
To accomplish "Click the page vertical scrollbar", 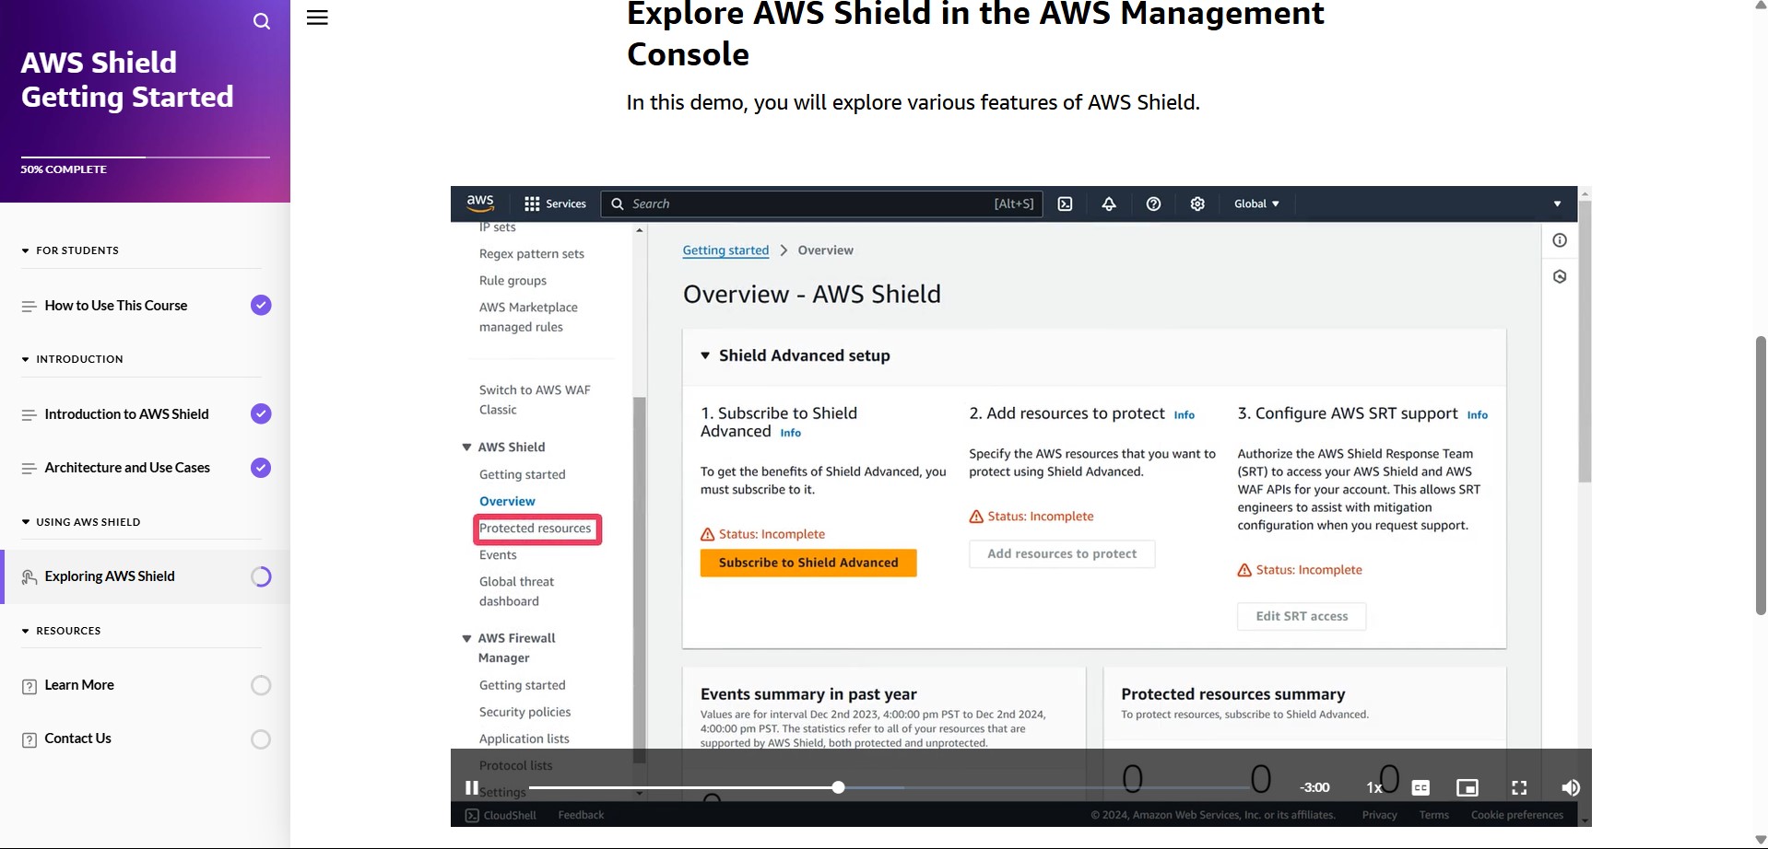I will click(x=1761, y=474).
